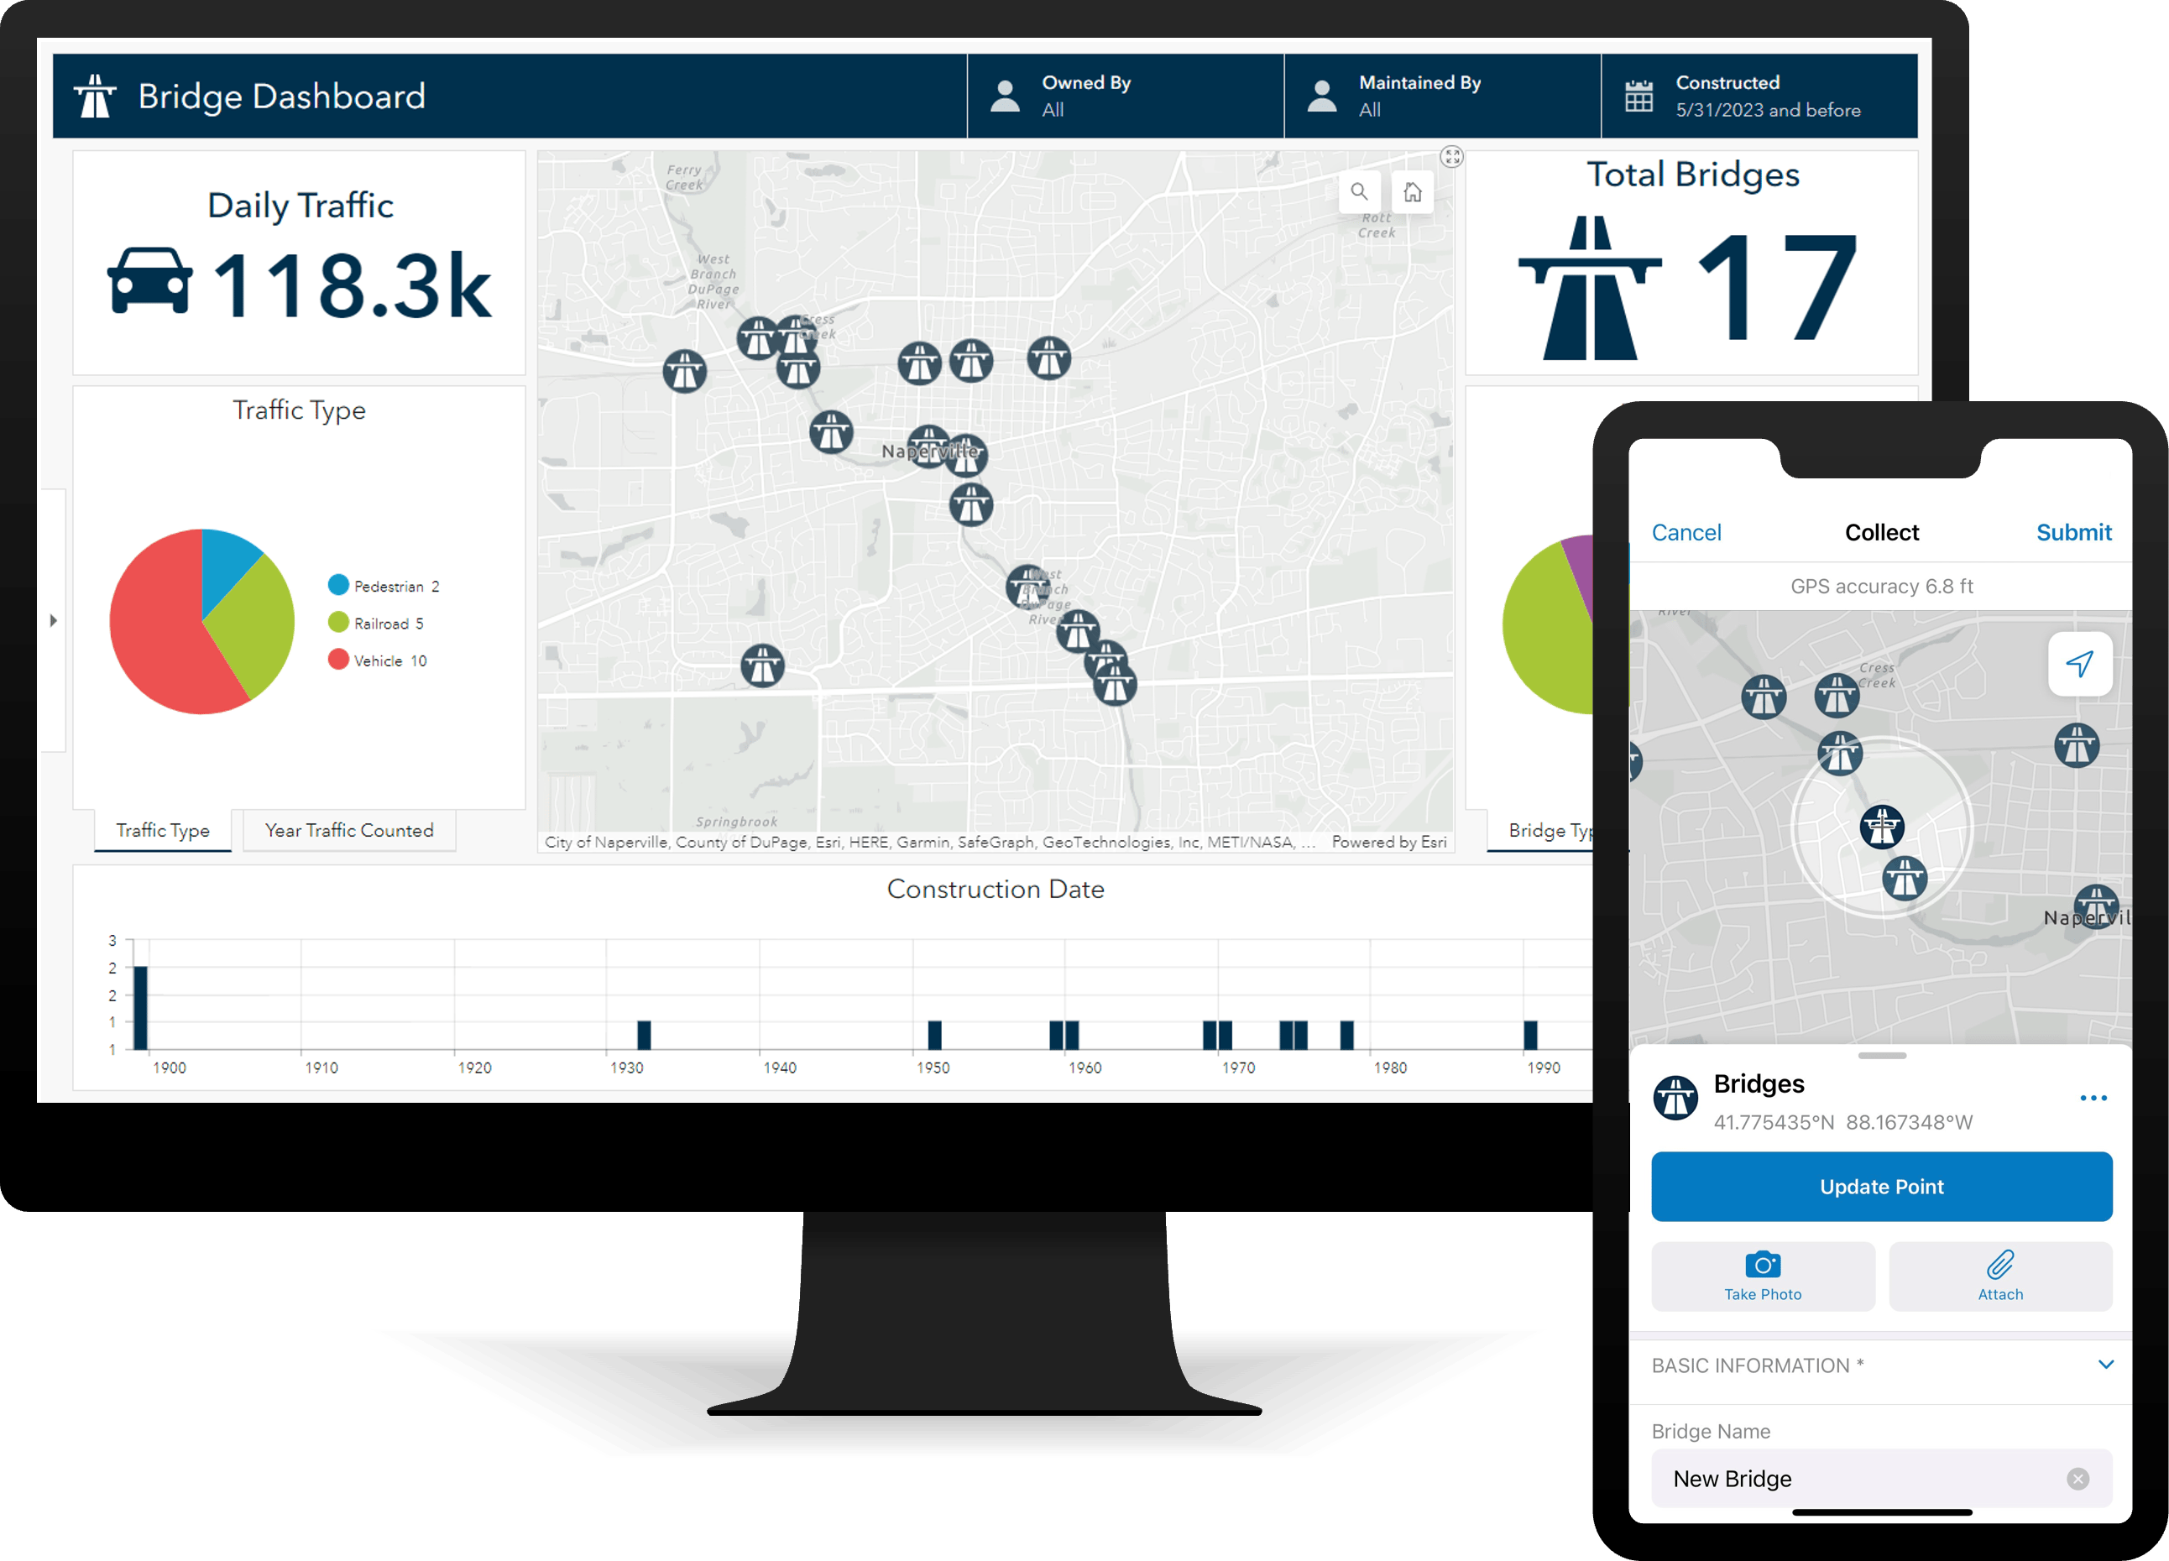Click the bridge marker near Springbrook road
This screenshot has width=2169, height=1561.
pos(762,666)
